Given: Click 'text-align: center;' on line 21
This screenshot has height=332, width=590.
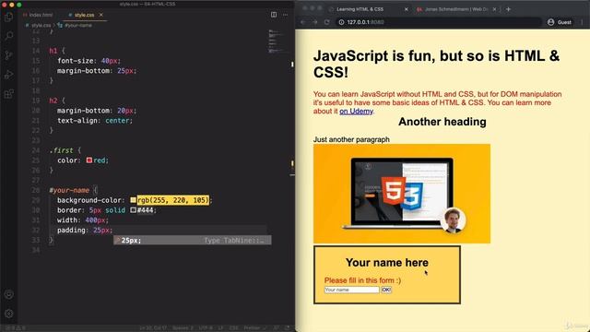Looking at the screenshot, I should (94, 121).
